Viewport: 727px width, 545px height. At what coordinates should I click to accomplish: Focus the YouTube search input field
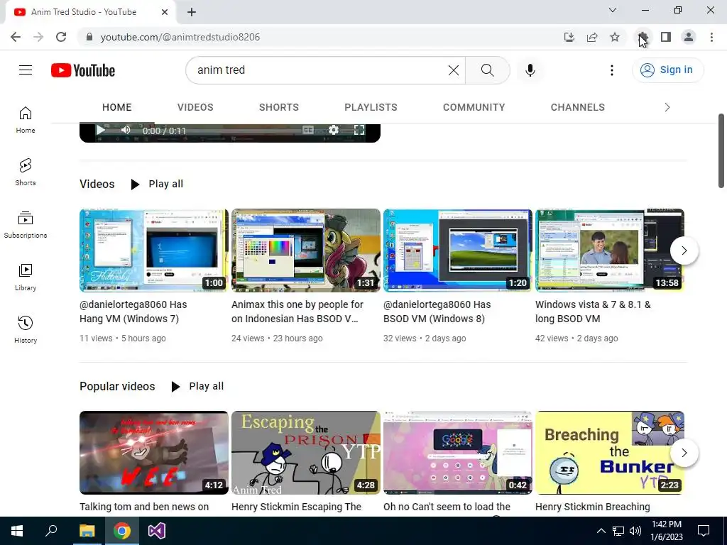320,70
